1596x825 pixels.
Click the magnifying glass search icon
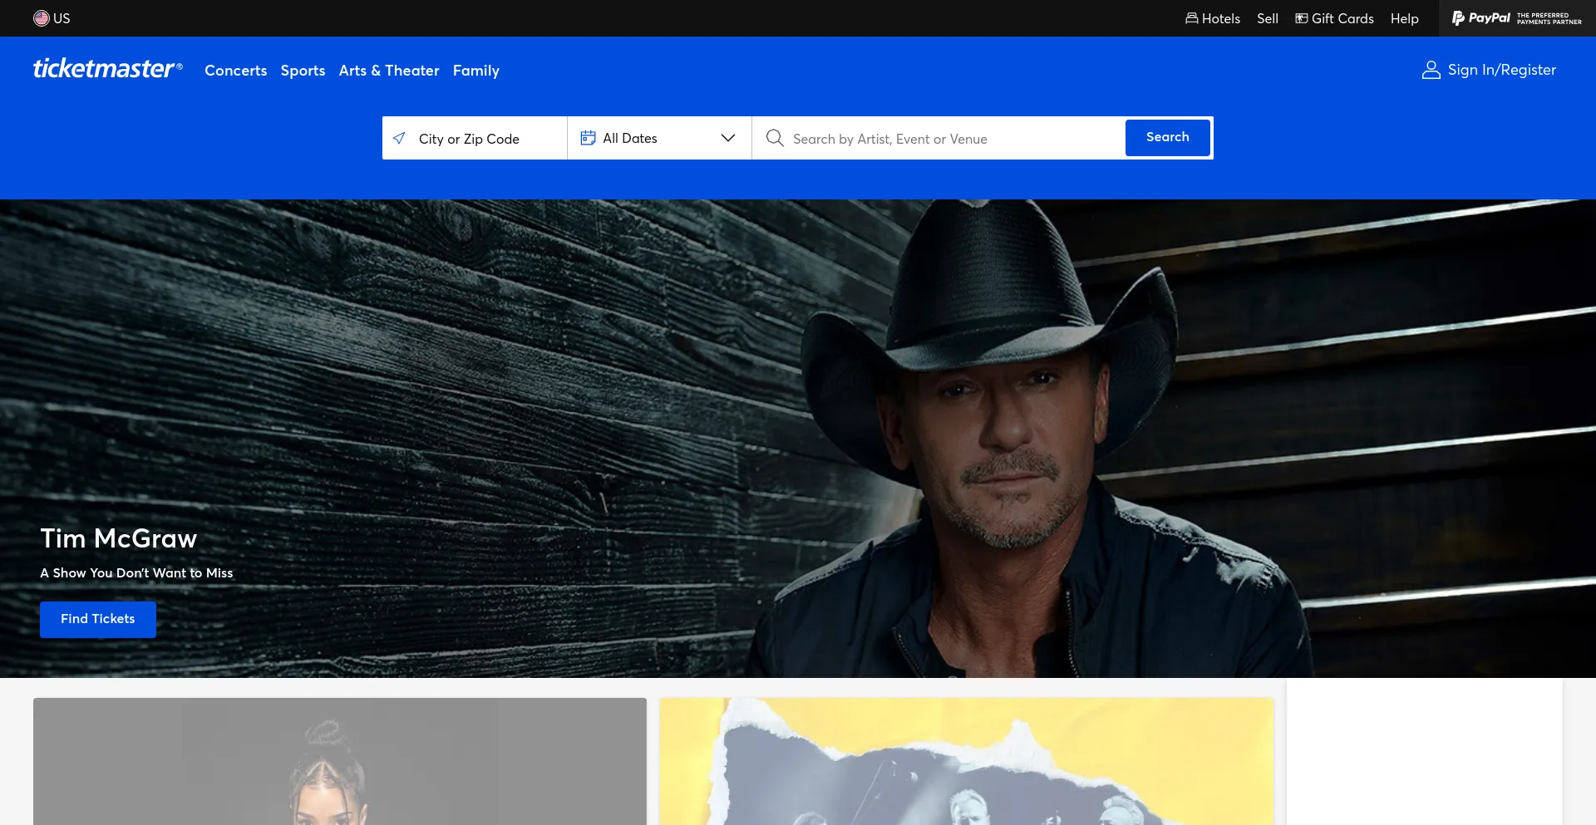[x=775, y=138]
